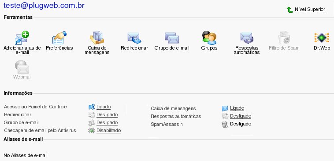Open the greyed Webmail icon
The width and height of the screenshot is (334, 161).
click(22, 67)
